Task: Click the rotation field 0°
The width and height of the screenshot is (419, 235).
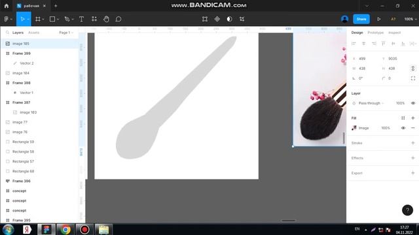Action: pos(365,78)
